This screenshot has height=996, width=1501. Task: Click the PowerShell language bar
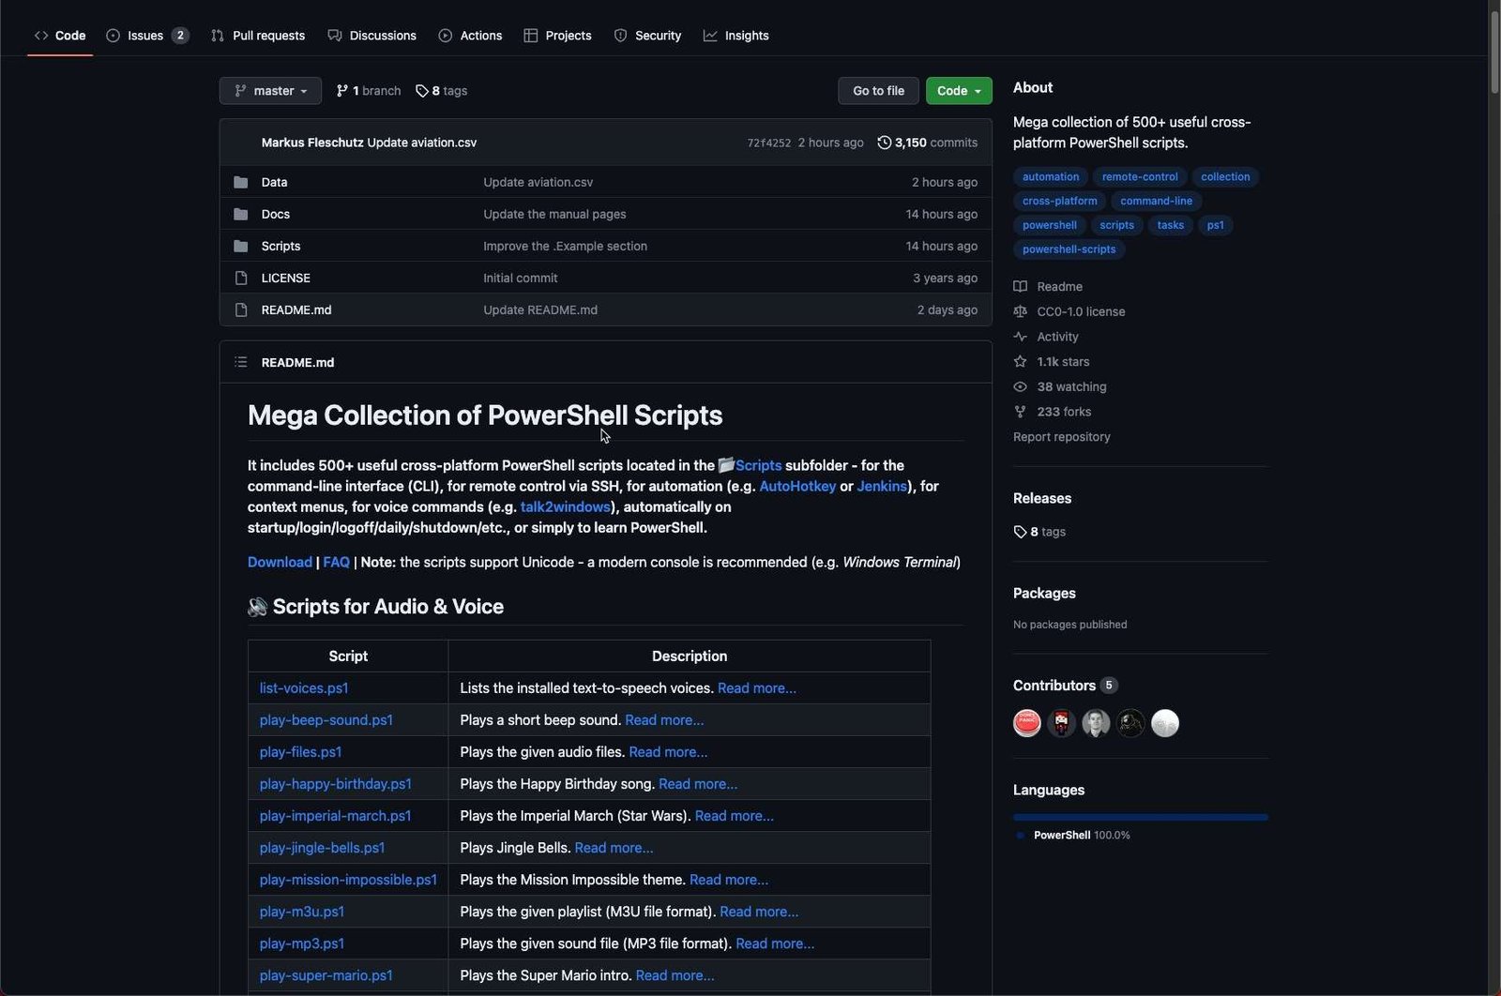pyautogui.click(x=1140, y=817)
